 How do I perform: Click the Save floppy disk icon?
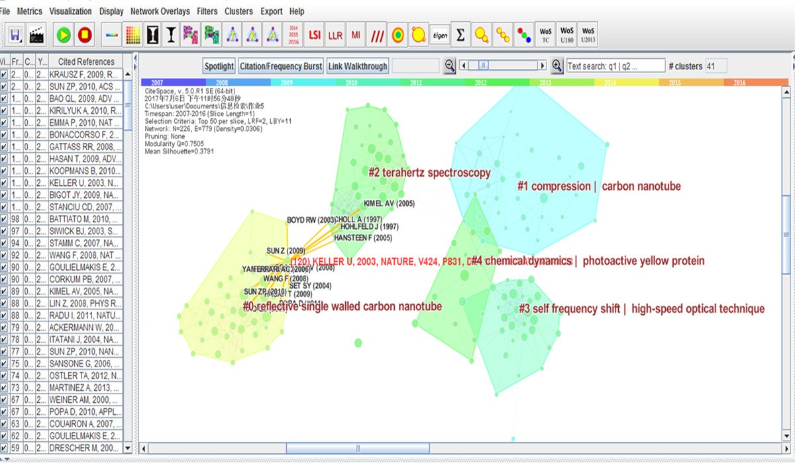pyautogui.click(x=14, y=34)
